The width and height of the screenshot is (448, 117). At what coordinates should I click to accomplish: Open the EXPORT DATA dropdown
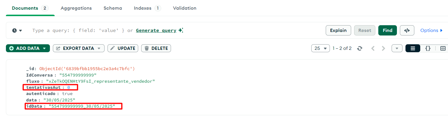pyautogui.click(x=99, y=48)
